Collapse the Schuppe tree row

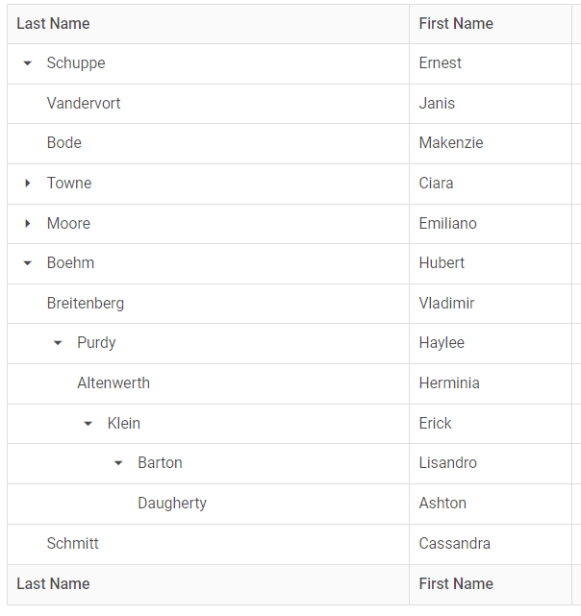28,63
